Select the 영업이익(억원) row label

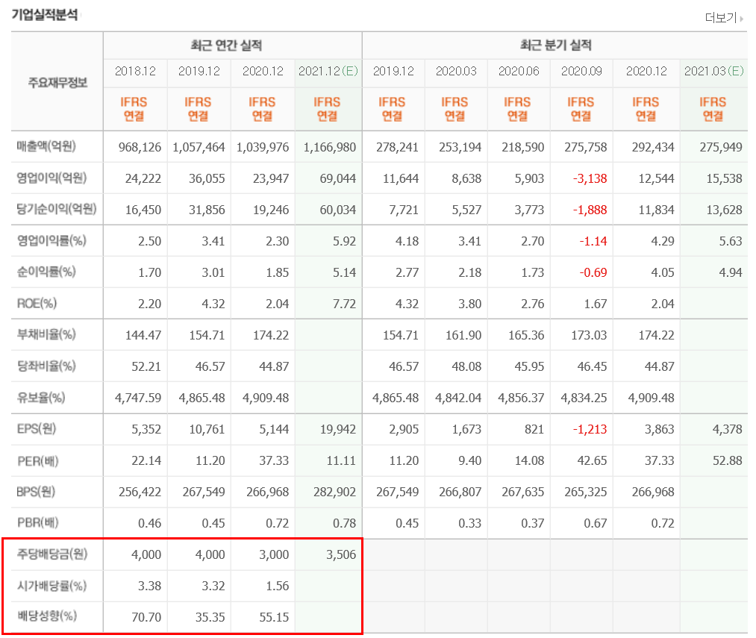pyautogui.click(x=51, y=178)
